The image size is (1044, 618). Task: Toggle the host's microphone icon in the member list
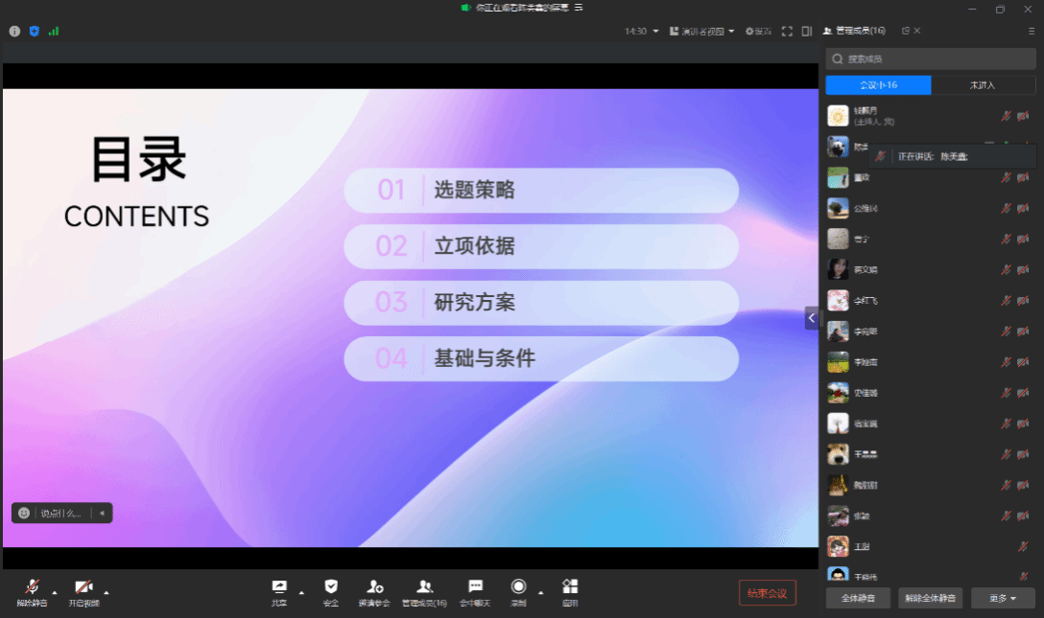click(1006, 116)
